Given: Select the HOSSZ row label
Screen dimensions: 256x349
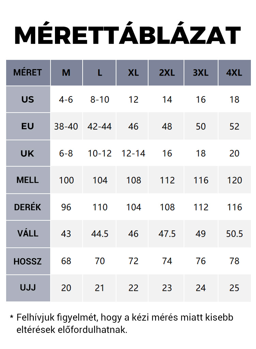Looking at the screenshot, I should click(28, 261).
